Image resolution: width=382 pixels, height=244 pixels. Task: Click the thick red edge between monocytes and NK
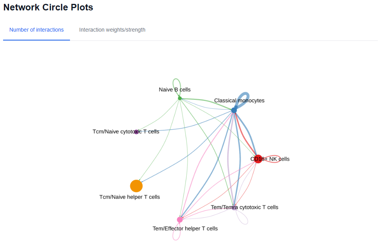[243, 134]
